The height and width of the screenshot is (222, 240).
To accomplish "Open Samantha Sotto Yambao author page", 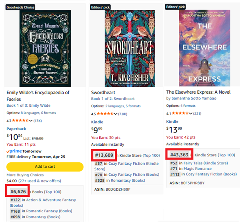I will coord(194,98).
